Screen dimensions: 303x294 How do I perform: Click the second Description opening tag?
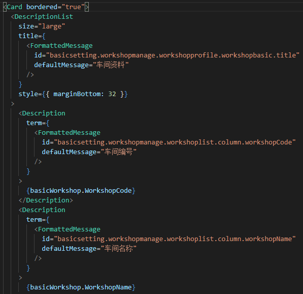[42, 210]
